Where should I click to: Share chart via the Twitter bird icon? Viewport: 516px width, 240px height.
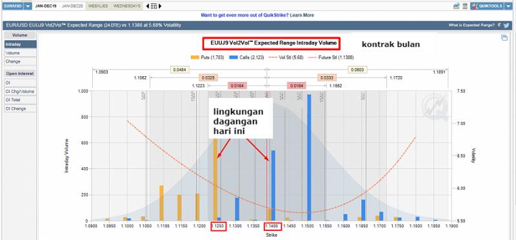pos(506,25)
